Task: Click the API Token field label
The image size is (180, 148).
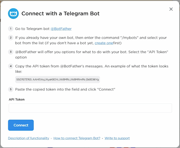Action: (x=17, y=100)
